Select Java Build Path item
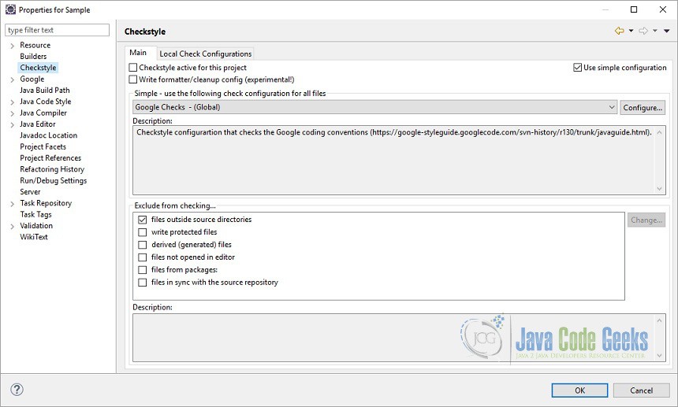 44,91
